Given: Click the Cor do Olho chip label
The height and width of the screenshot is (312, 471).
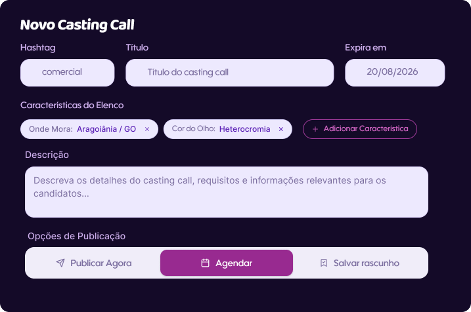Looking at the screenshot, I should pos(193,128).
